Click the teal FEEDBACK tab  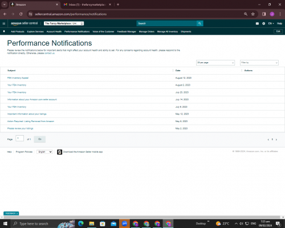click(11, 213)
